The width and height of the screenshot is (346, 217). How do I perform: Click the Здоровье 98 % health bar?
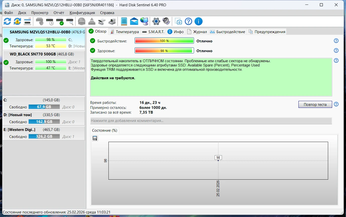(x=164, y=51)
